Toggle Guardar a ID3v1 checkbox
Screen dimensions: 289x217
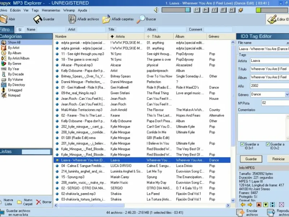[x=242, y=144]
